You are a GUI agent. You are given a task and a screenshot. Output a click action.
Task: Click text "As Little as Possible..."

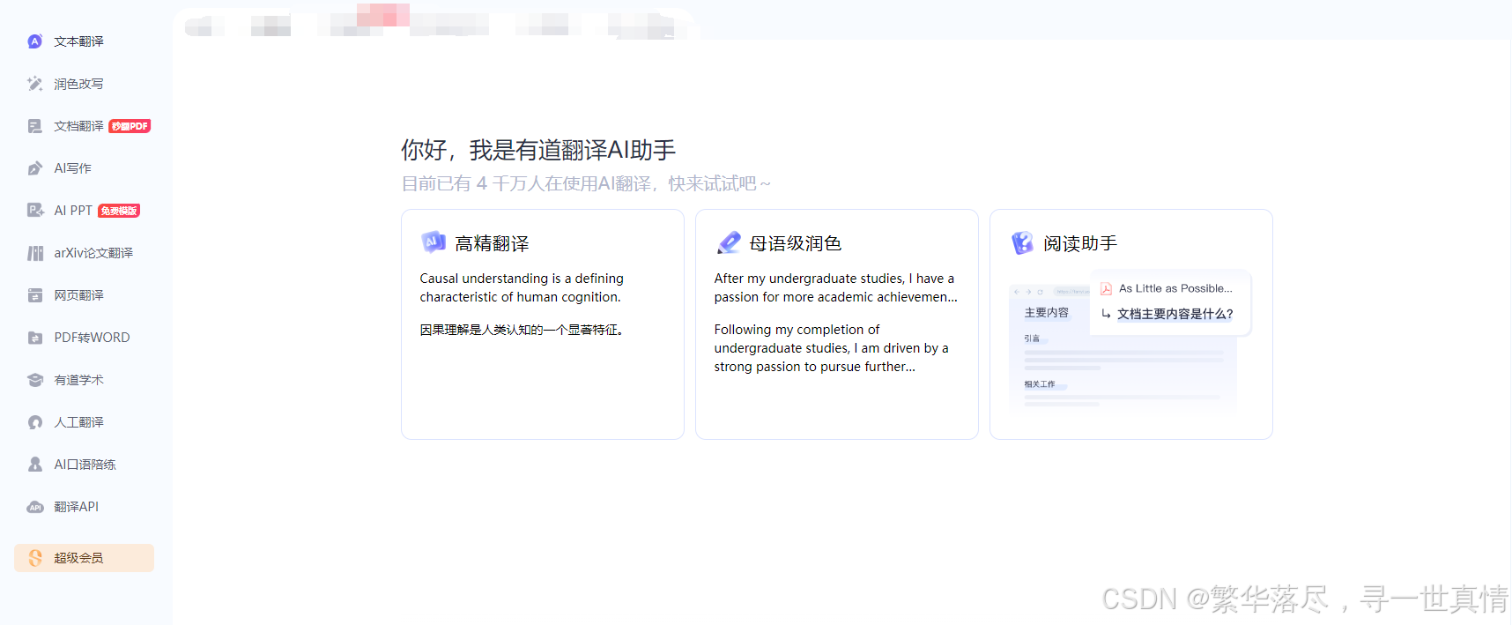pyautogui.click(x=1175, y=288)
